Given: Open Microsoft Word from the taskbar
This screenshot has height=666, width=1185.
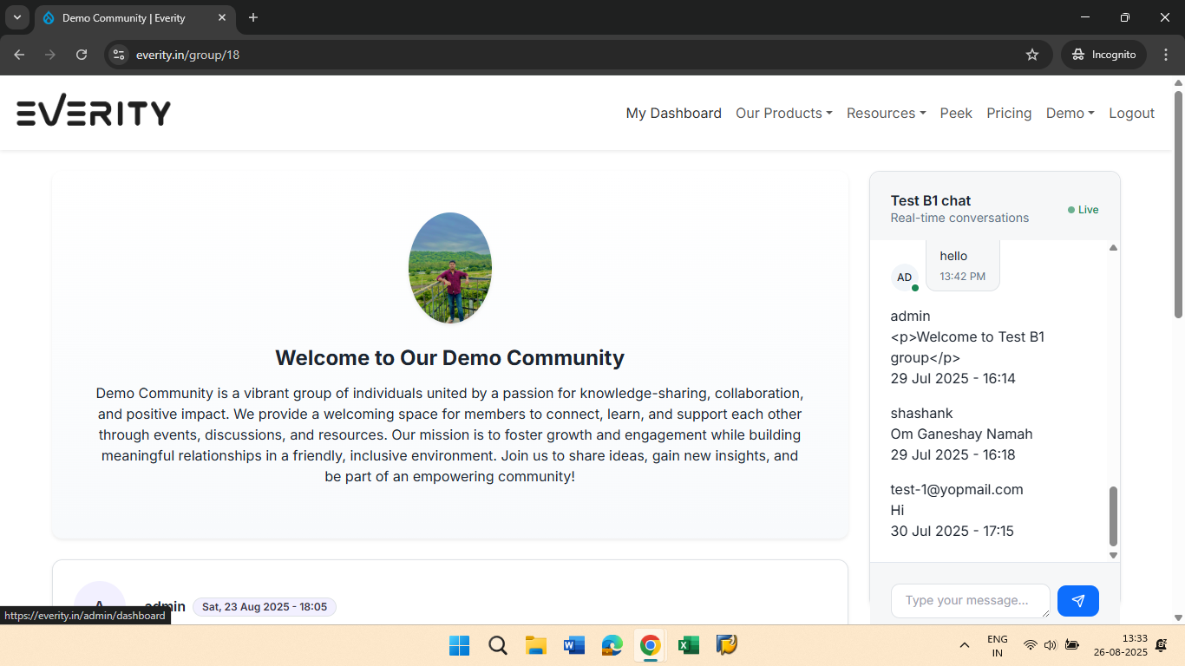Looking at the screenshot, I should [x=574, y=645].
